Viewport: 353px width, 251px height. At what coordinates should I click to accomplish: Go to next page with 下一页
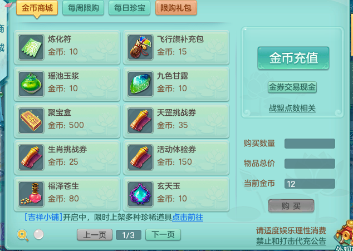[163, 235]
